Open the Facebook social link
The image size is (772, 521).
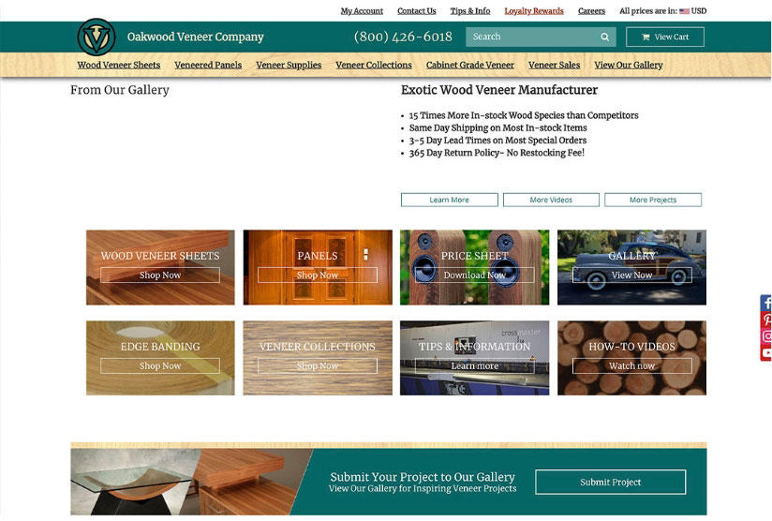tap(766, 303)
